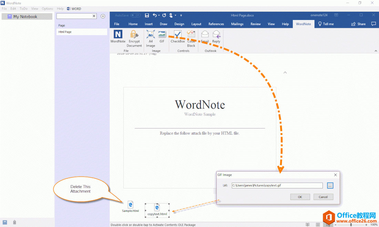The image size is (379, 227).
Task: Collapse the ribbon with the chevron
Action: (x=376, y=51)
